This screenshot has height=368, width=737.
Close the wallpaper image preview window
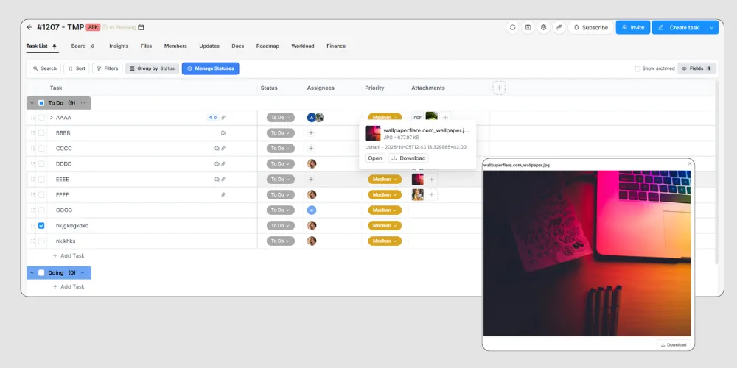point(690,164)
